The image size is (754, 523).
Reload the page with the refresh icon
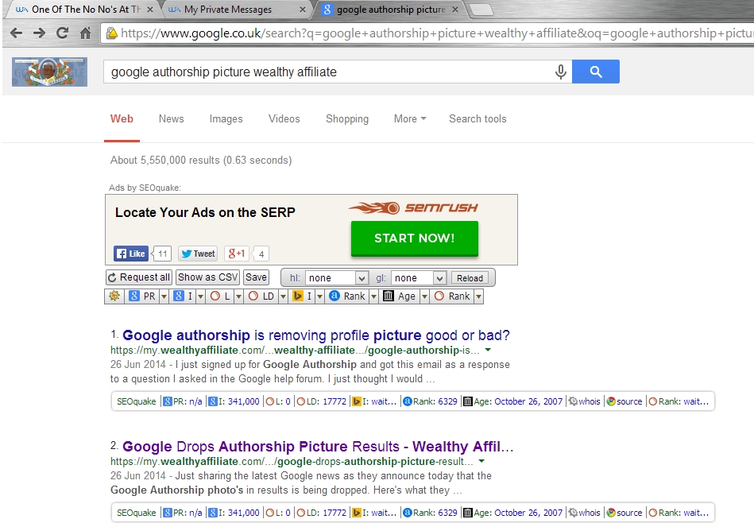pyautogui.click(x=62, y=33)
